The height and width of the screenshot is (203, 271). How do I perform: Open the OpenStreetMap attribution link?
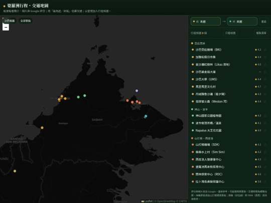click(x=166, y=201)
